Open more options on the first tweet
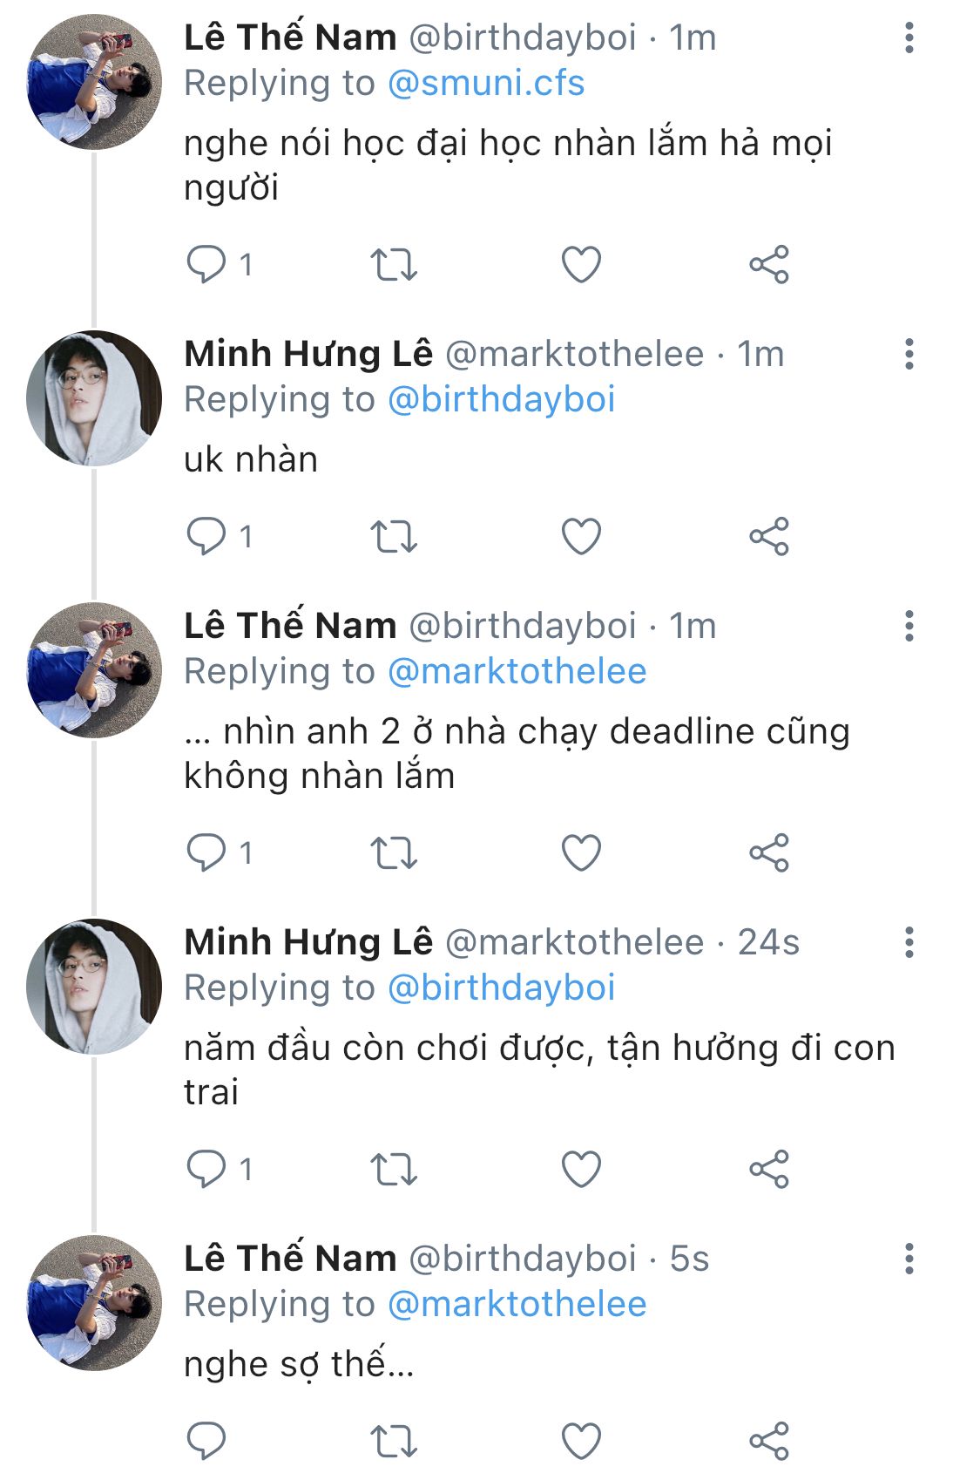The height and width of the screenshot is (1480, 980). pyautogui.click(x=909, y=37)
